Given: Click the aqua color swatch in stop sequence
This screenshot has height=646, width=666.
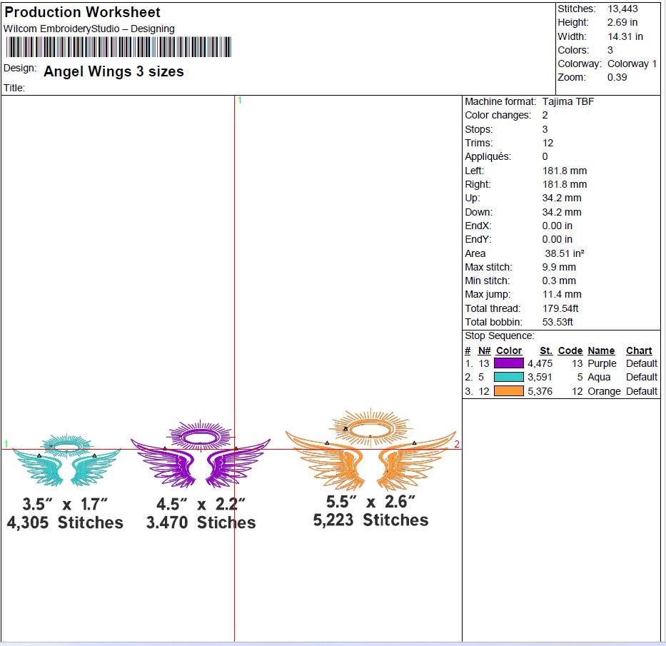Looking at the screenshot, I should click(x=508, y=377).
